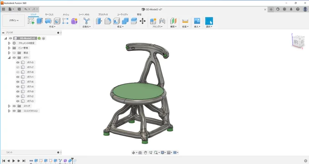Image resolution: width=309 pixels, height=164 pixels.
Task: Click the purple generative design icon
Action: pos(74,21)
